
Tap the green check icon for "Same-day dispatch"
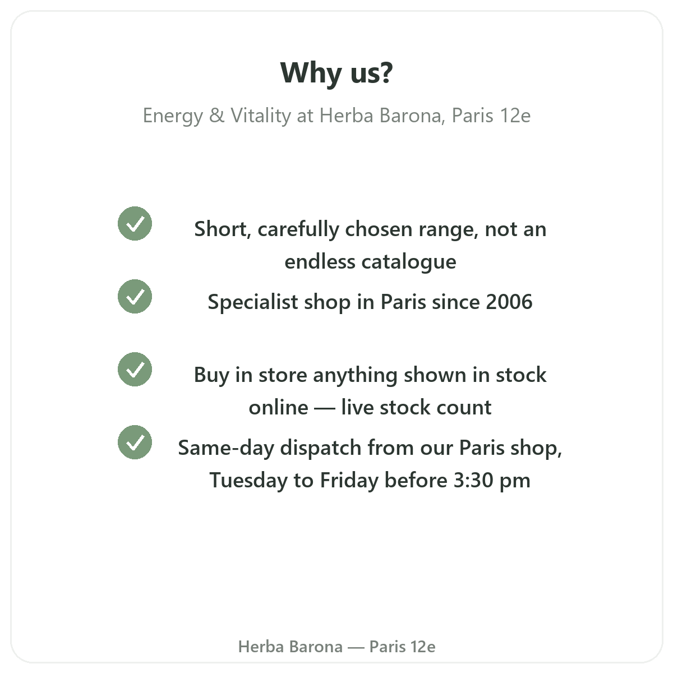(x=135, y=442)
